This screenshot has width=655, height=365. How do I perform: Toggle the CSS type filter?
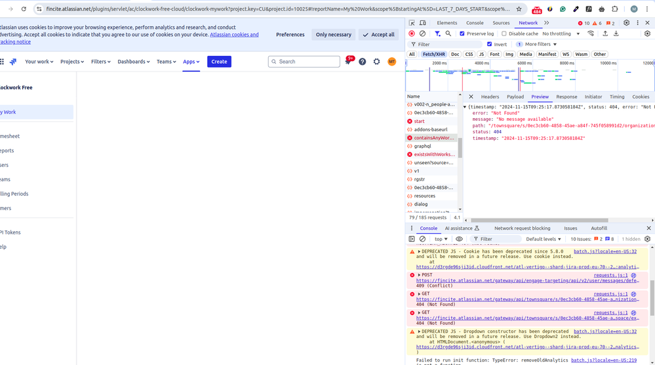tap(469, 54)
